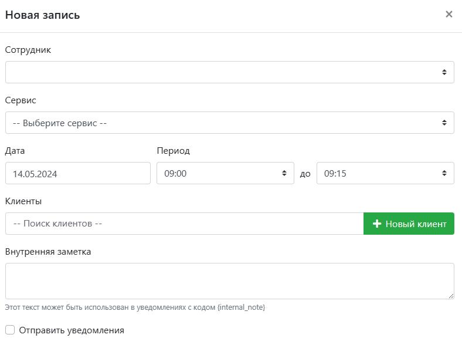This screenshot has width=462, height=338.
Task: Click the plus icon on Новый клиент
Action: [x=377, y=224]
